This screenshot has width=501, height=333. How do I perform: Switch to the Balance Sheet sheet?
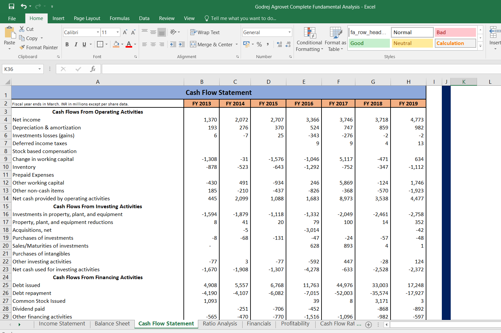pyautogui.click(x=112, y=323)
